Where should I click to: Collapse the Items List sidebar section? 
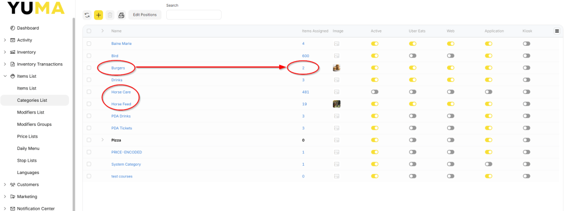(4, 77)
